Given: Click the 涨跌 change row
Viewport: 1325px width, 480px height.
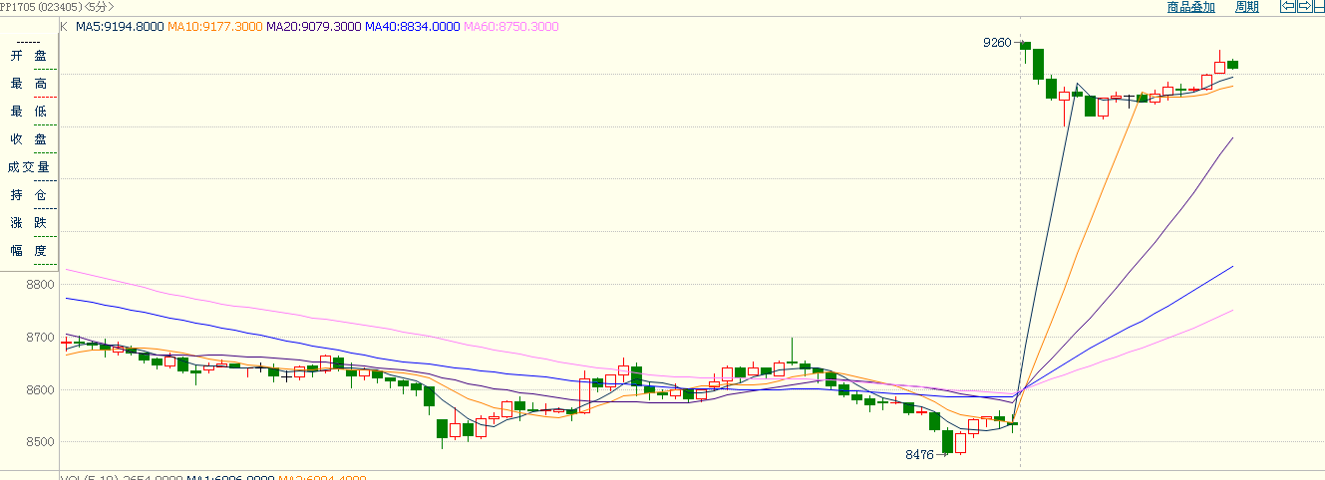Looking at the screenshot, I should (x=28, y=223).
